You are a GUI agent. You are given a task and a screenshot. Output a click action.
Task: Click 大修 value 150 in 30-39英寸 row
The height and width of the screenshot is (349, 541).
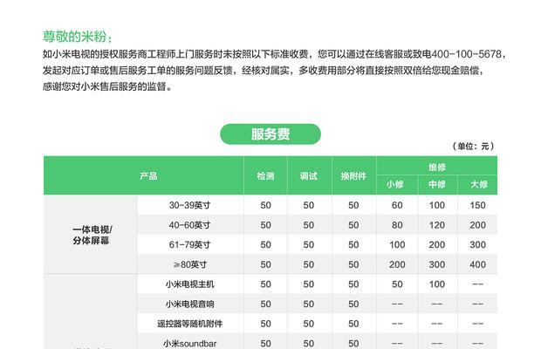478,205
